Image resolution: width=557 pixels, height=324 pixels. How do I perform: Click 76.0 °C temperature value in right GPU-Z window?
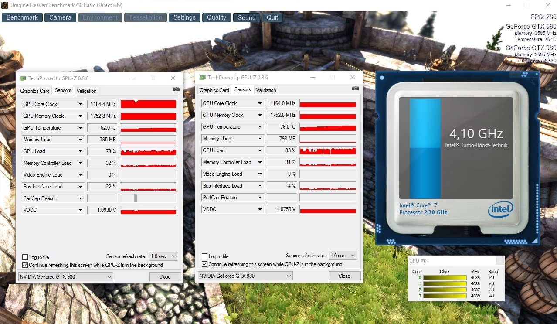282,127
